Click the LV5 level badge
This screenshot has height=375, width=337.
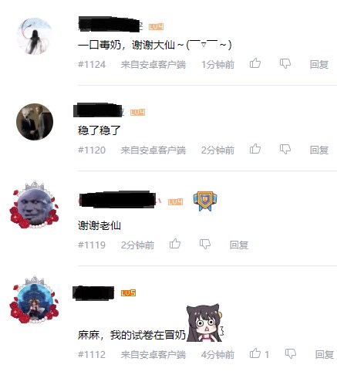pos(128,293)
